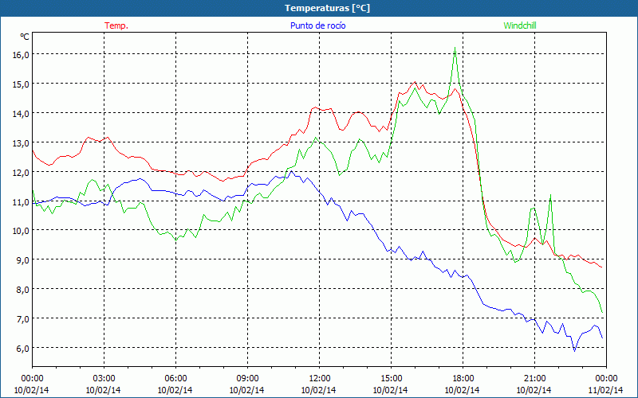Screen dimensions: 638x398
Task: Click the 16,0 y-axis value
Action: click(x=21, y=55)
